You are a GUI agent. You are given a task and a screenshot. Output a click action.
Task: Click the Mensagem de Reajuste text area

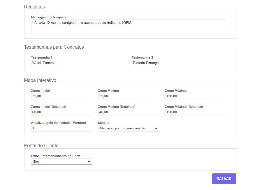128,27
